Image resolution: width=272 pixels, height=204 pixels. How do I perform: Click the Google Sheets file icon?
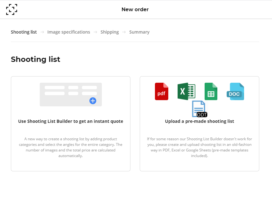(x=211, y=91)
